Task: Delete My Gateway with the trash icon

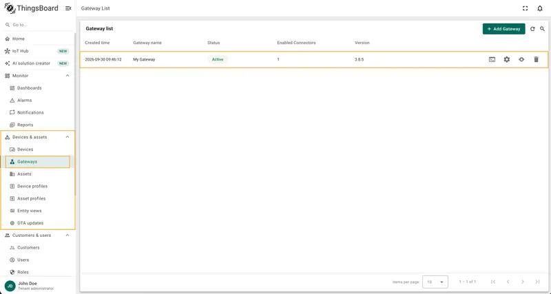Action: click(x=537, y=59)
